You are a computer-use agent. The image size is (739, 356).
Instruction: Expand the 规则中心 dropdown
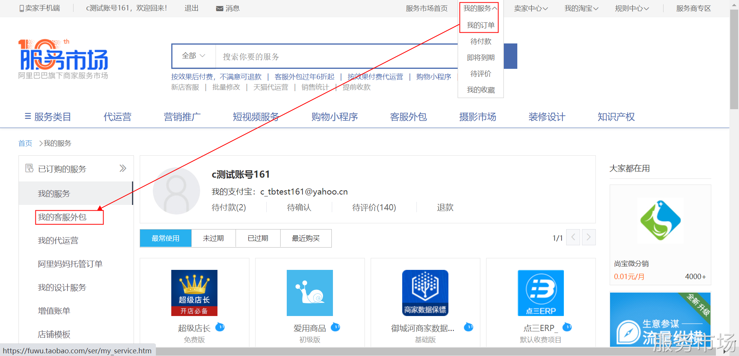(x=632, y=8)
